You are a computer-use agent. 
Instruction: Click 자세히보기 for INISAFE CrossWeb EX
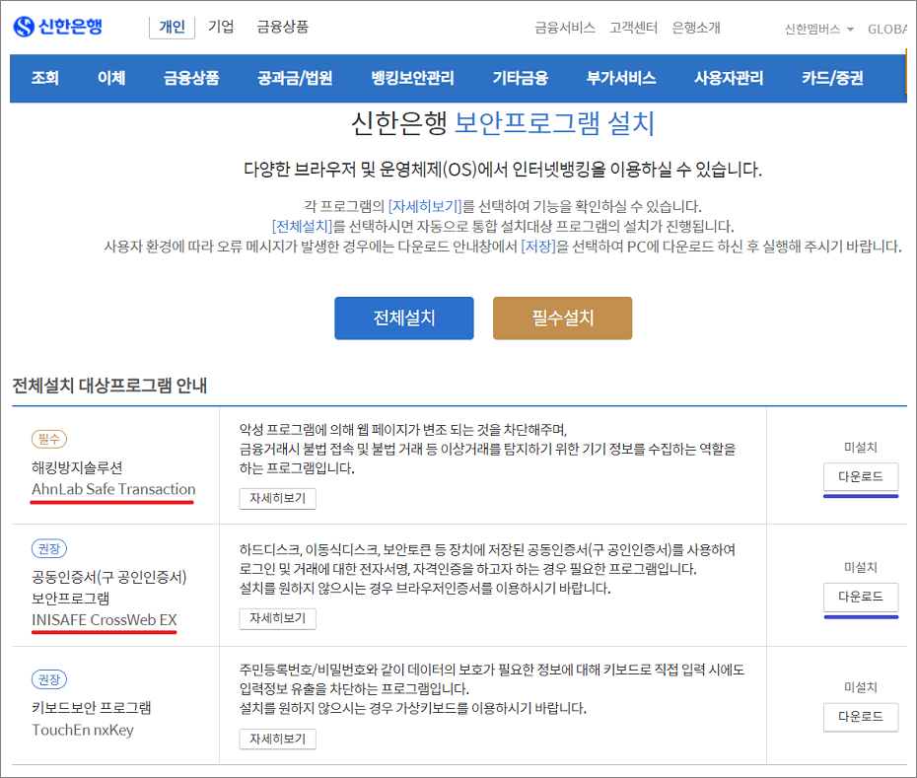278,618
